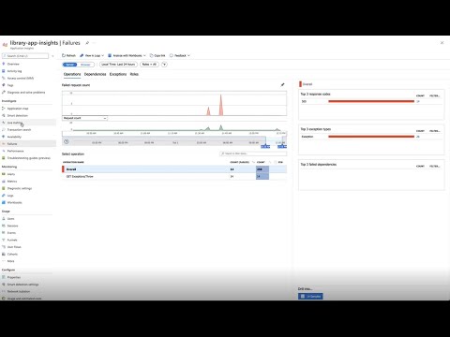Open Events under Usage
The width and height of the screenshot is (450, 337).
point(11,233)
